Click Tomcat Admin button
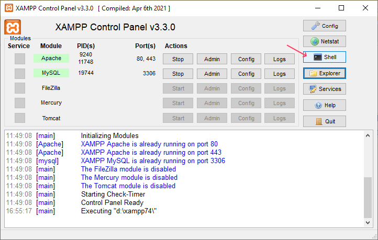This screenshot has width=378, height=240. pyautogui.click(x=212, y=118)
